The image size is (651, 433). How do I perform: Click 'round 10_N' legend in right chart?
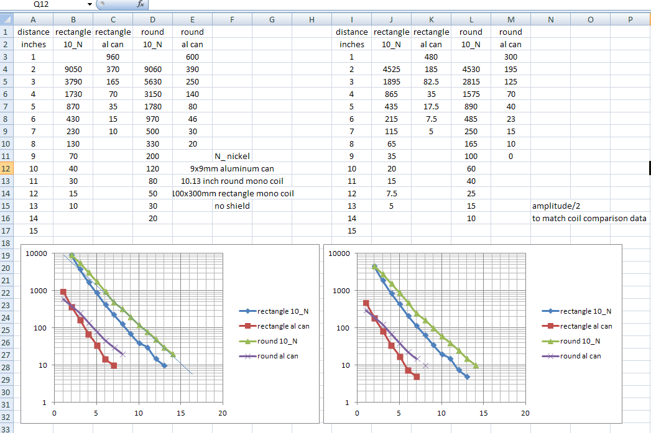(x=583, y=341)
